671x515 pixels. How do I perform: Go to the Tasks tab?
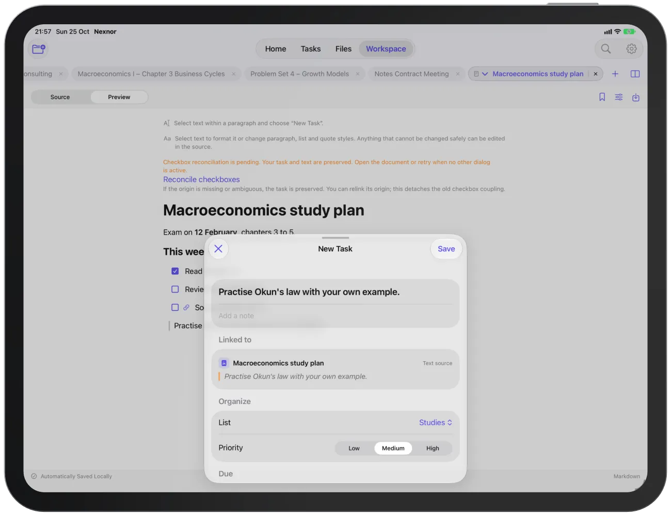[x=311, y=49]
